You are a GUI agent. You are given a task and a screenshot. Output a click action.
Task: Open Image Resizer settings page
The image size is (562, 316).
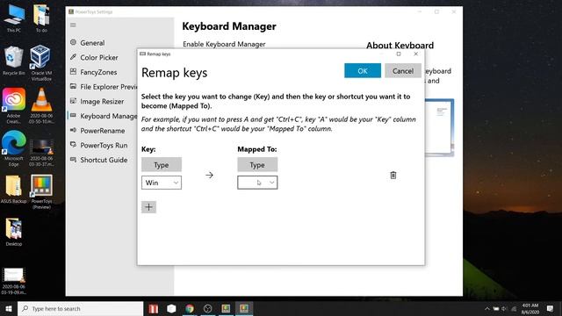click(x=102, y=102)
